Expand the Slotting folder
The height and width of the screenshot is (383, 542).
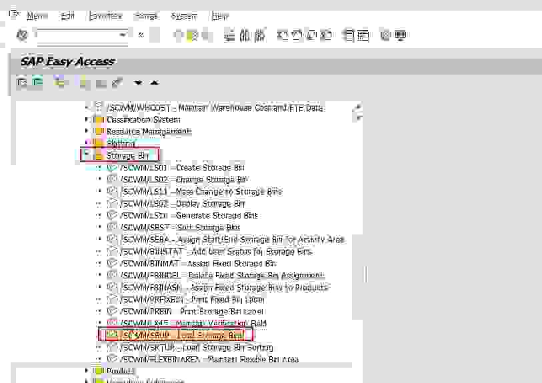pyautogui.click(x=87, y=143)
